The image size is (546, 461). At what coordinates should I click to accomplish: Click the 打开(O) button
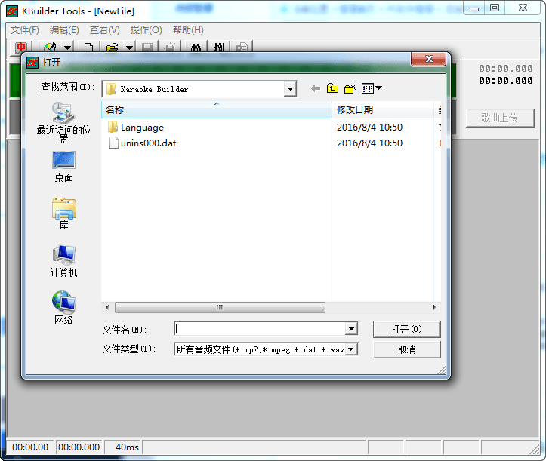pos(406,329)
